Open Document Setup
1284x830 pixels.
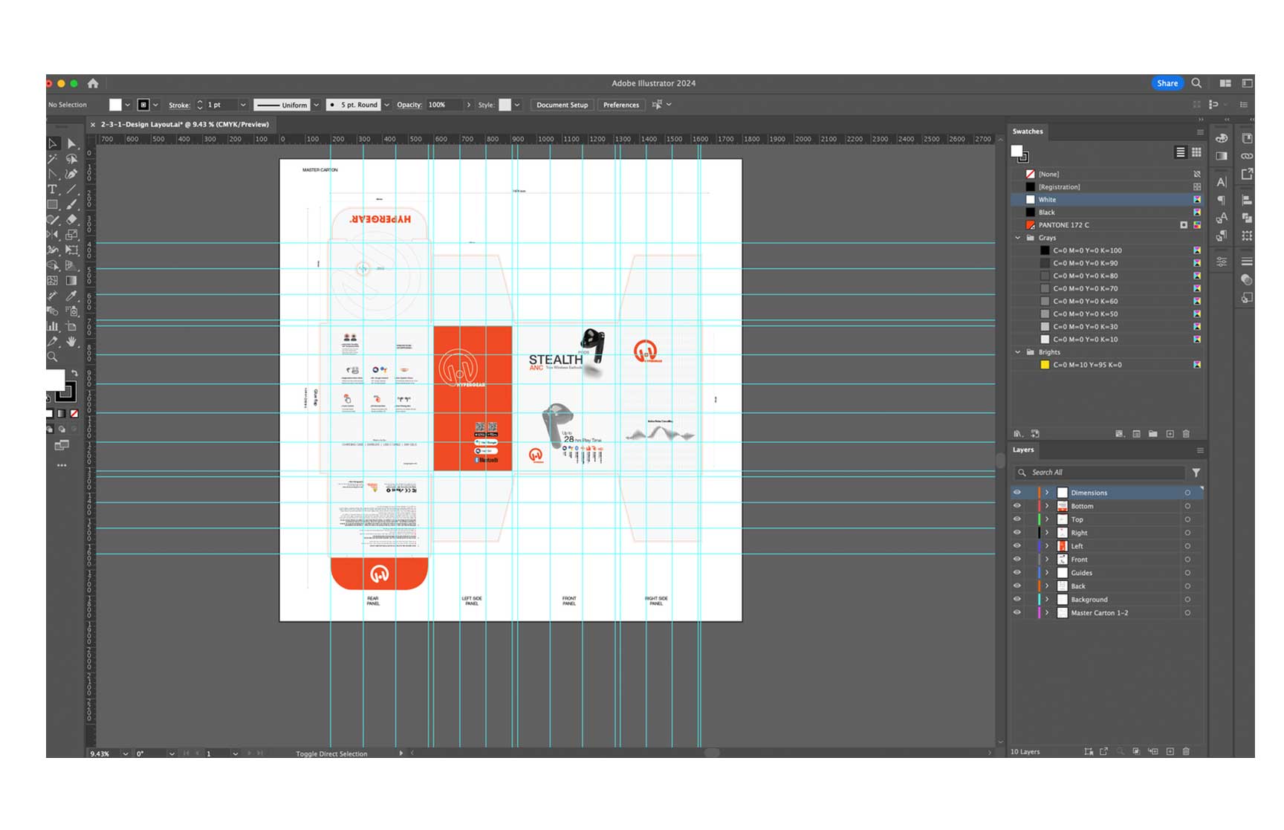(562, 105)
